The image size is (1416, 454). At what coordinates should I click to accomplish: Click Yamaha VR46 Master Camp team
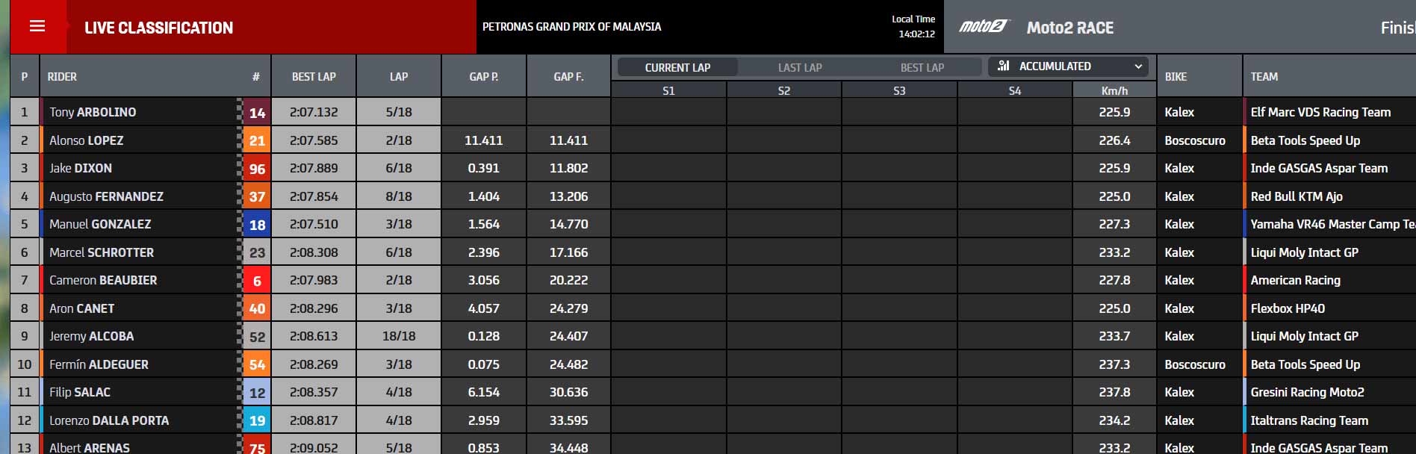(x=1332, y=224)
